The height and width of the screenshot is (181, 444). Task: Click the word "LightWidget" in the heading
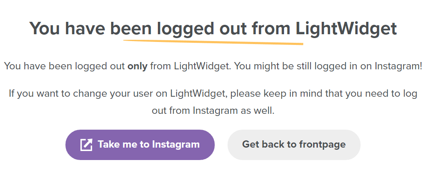346,28
